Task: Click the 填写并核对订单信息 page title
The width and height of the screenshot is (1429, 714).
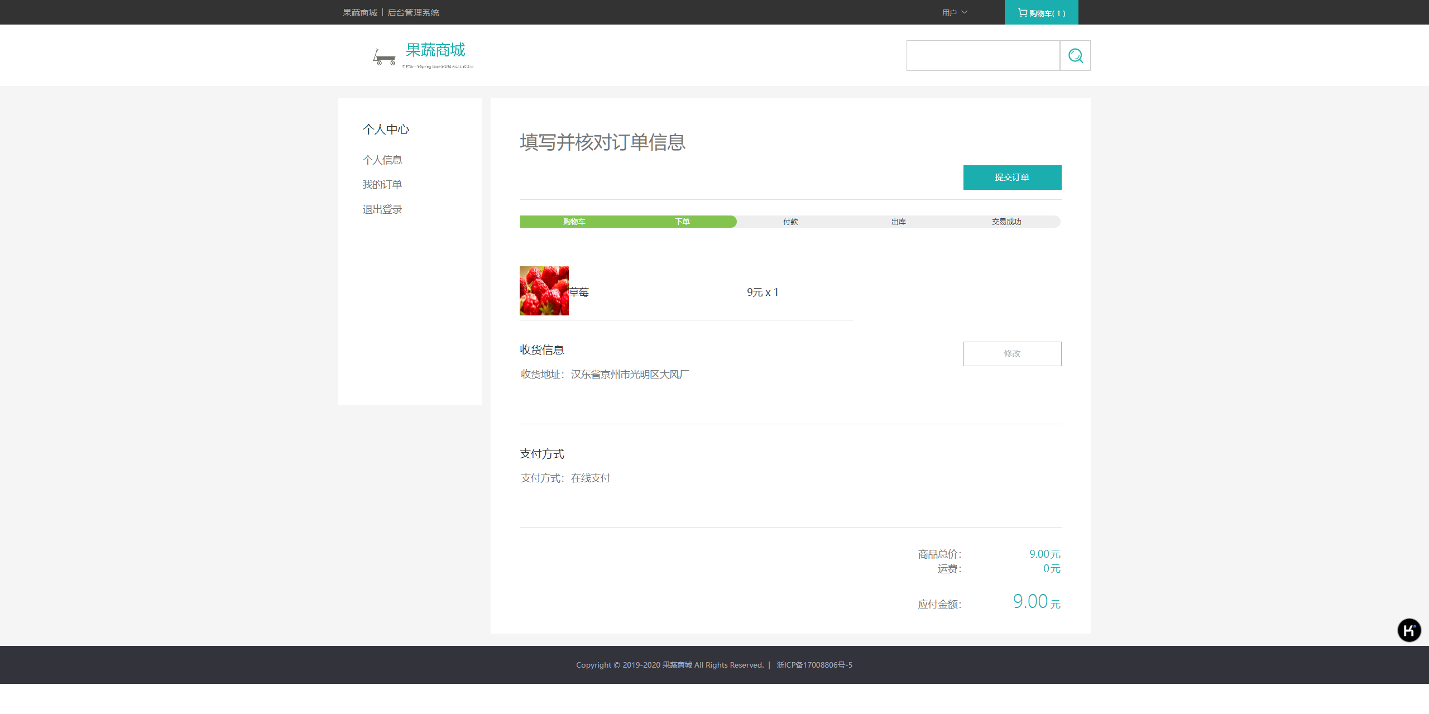Action: 602,142
